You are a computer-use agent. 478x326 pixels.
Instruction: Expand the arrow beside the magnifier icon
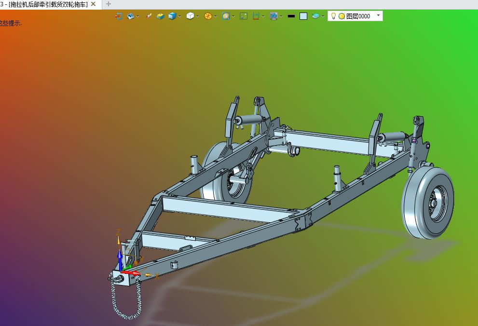click(x=233, y=16)
